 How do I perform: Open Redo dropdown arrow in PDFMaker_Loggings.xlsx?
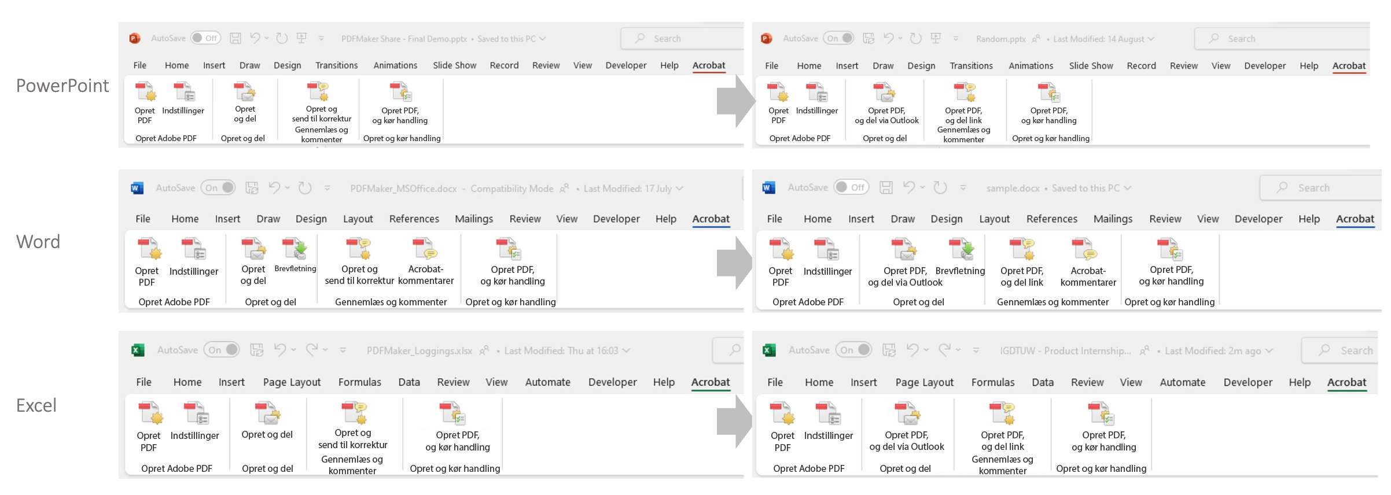tap(325, 350)
